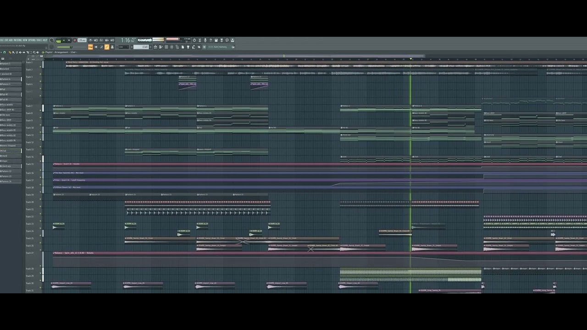The height and width of the screenshot is (330, 587).
Task: Click the microphone recording icon in top toolbar
Action: (205, 40)
